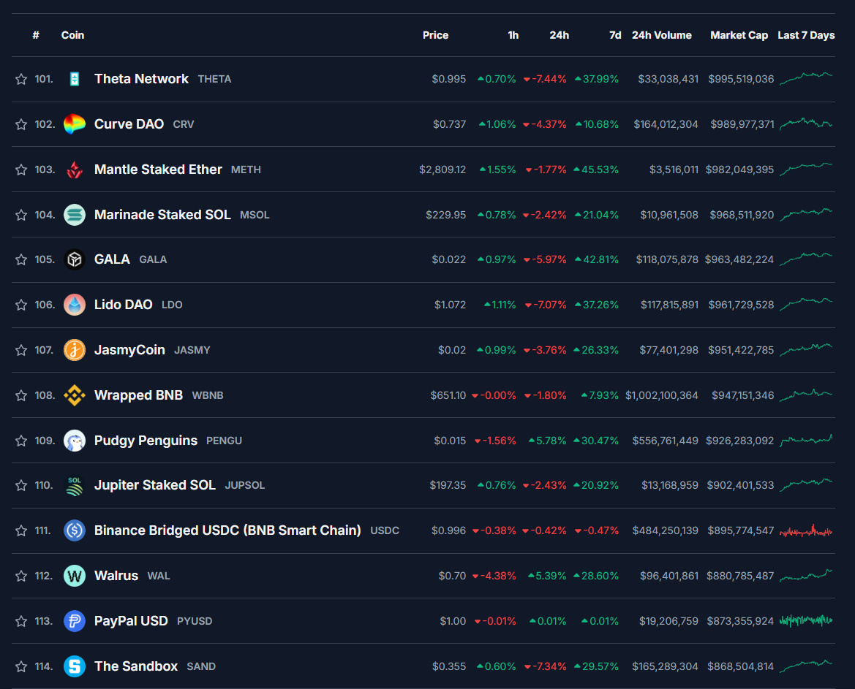Toggle star for Binance Bridged USDC
This screenshot has width=855, height=689.
coord(21,530)
